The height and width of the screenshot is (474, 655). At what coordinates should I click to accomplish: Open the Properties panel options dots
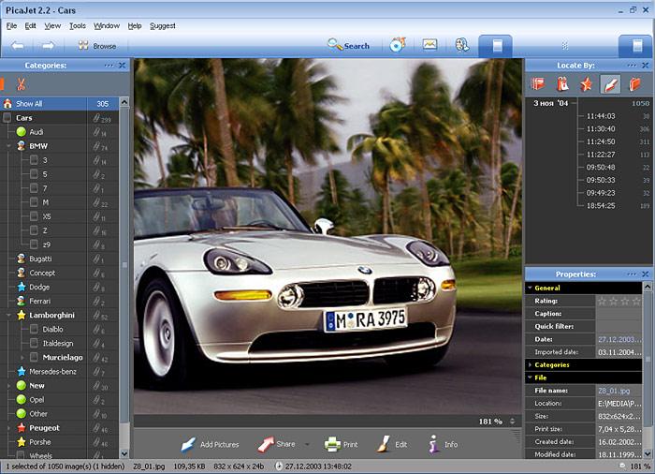(x=632, y=274)
